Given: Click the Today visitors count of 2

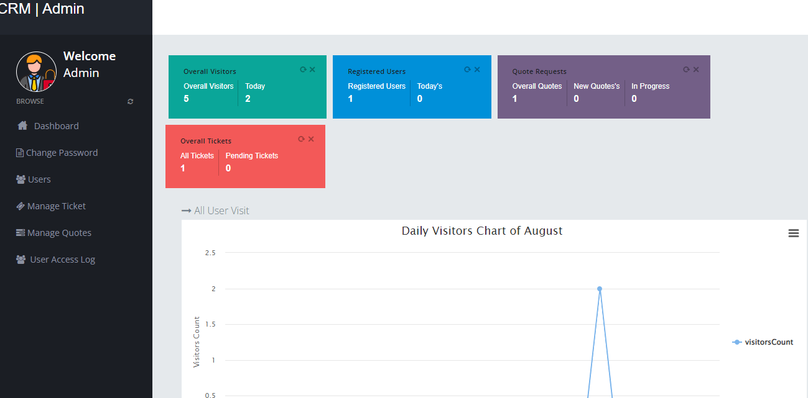Looking at the screenshot, I should 248,98.
